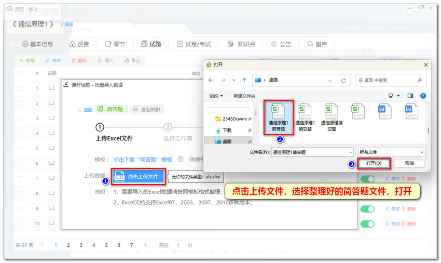Click the 打开(O) button
The width and height of the screenshot is (441, 263).
(374, 163)
